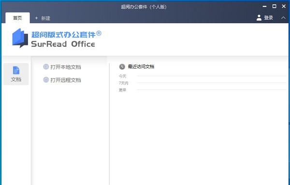The width and height of the screenshot is (290, 185).
Task: Select the 今天 recent group
Action: [x=122, y=76]
